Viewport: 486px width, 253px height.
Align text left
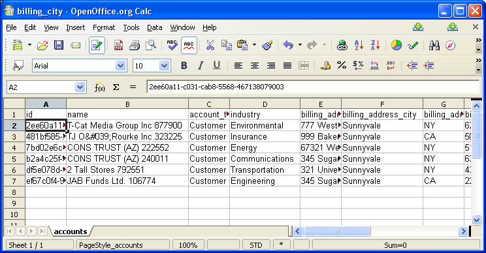(x=238, y=66)
